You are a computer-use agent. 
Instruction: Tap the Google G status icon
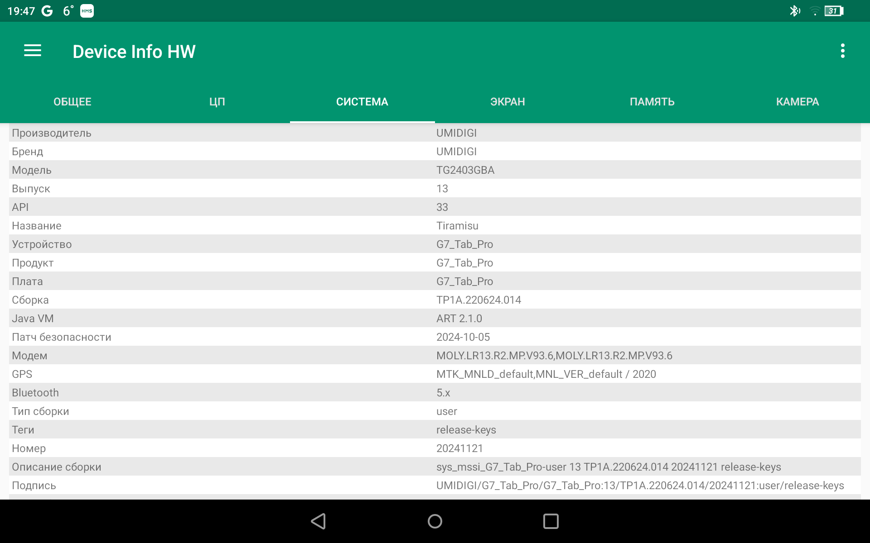click(47, 11)
